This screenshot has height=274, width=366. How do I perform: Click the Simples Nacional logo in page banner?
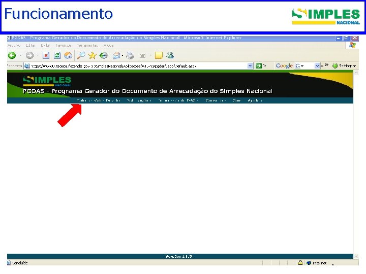tap(47, 81)
